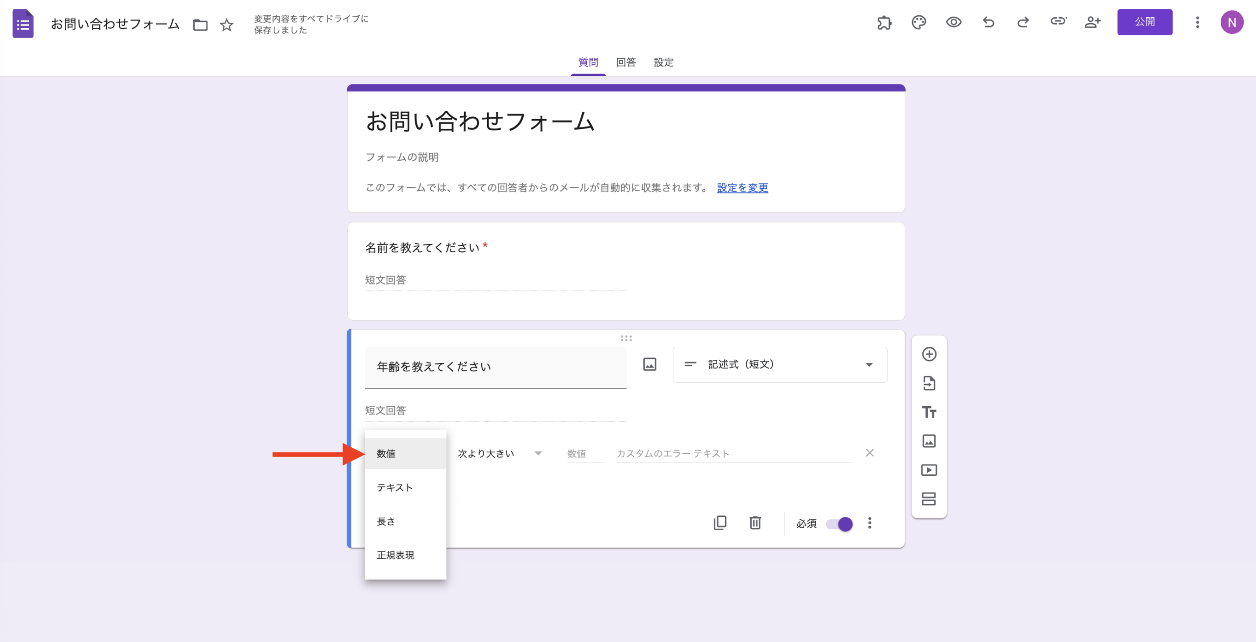Open the add-ons puzzle icon
Image resolution: width=1256 pixels, height=642 pixels.
[x=884, y=22]
